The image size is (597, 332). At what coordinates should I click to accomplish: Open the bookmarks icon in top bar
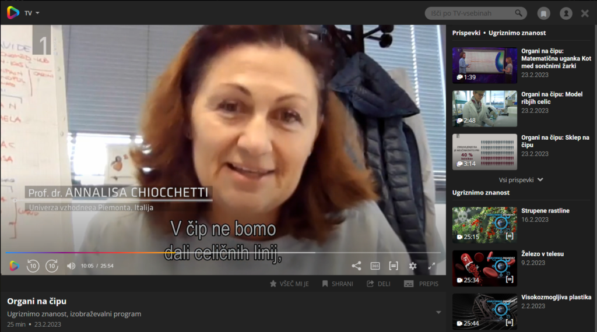point(543,13)
